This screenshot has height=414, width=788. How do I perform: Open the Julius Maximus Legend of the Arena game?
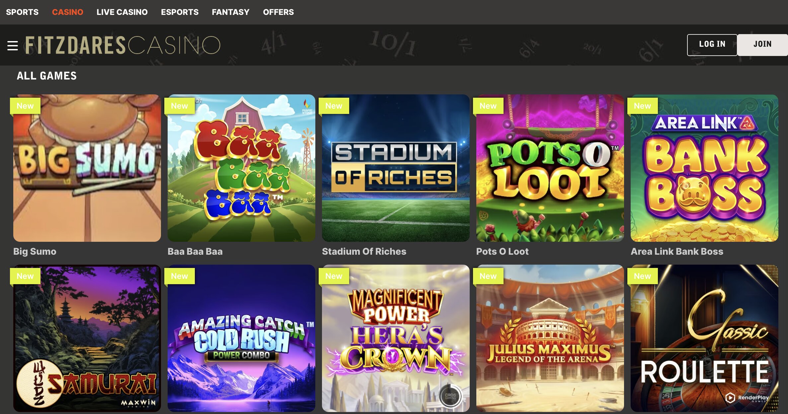(x=550, y=338)
